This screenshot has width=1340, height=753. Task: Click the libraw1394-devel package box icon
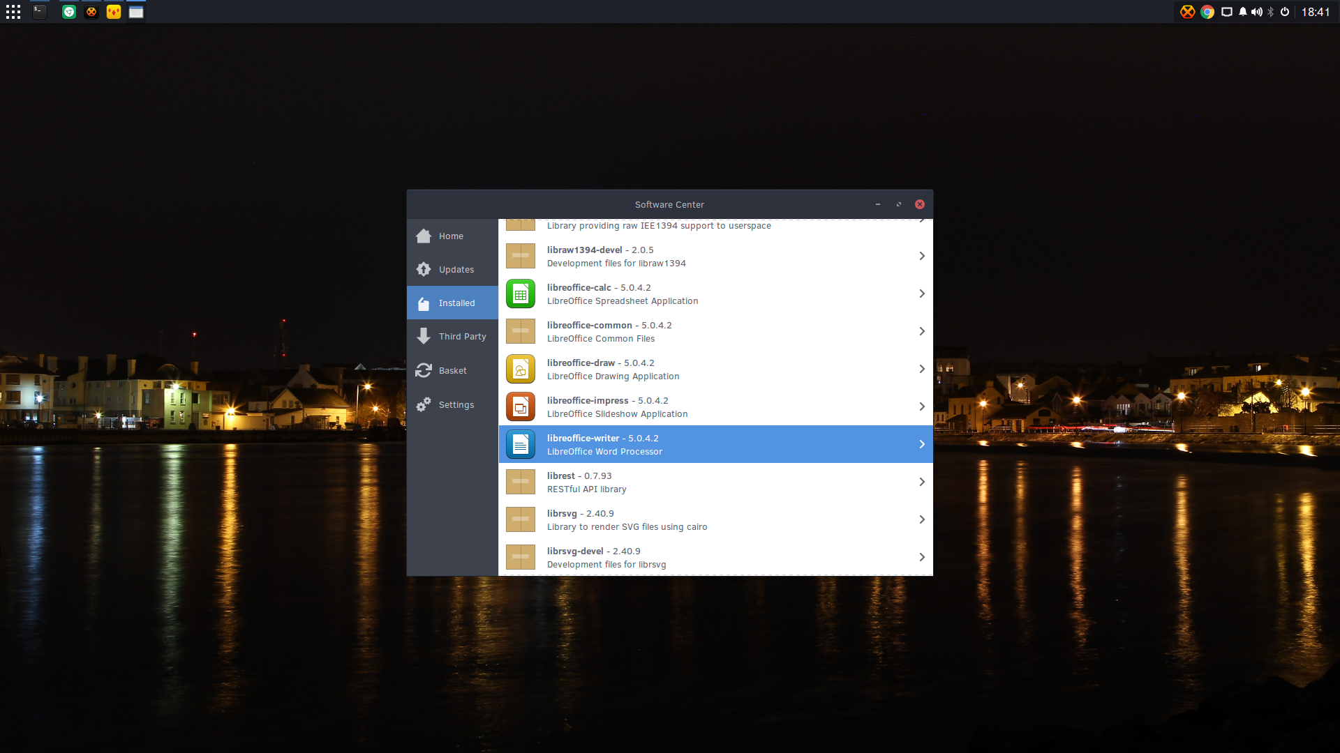(x=521, y=256)
